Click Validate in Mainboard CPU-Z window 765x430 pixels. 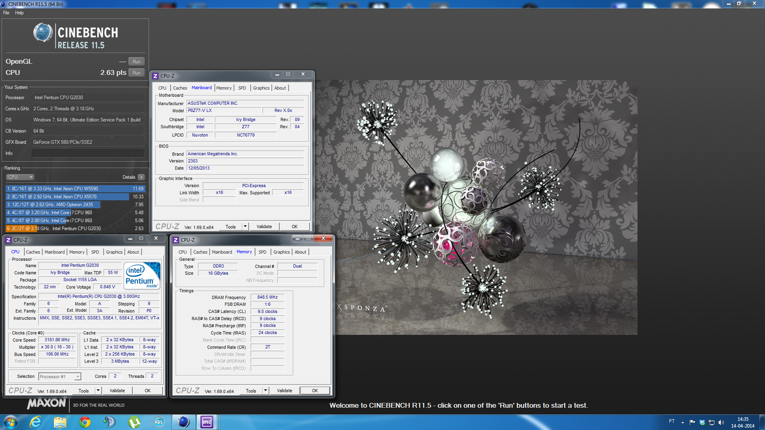[264, 227]
